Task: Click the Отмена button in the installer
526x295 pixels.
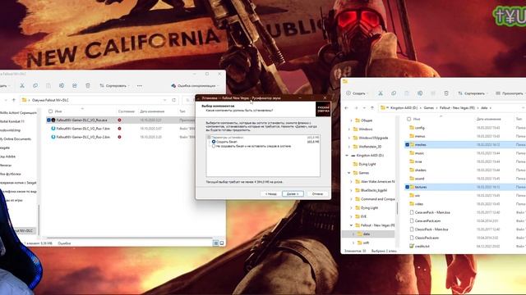Action: coord(317,193)
